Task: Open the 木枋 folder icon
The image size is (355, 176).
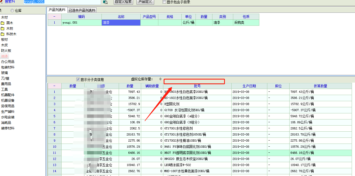Action: (2, 29)
